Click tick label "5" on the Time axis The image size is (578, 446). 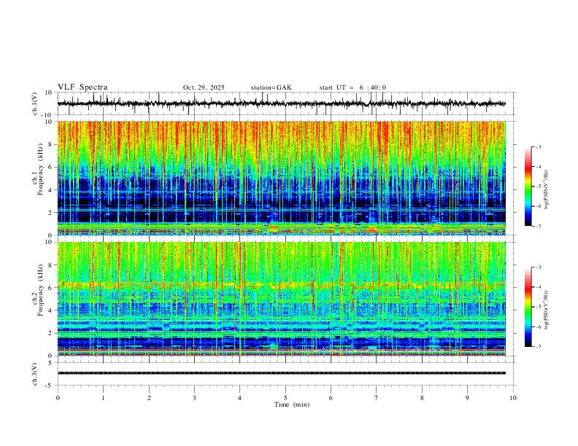point(285,398)
